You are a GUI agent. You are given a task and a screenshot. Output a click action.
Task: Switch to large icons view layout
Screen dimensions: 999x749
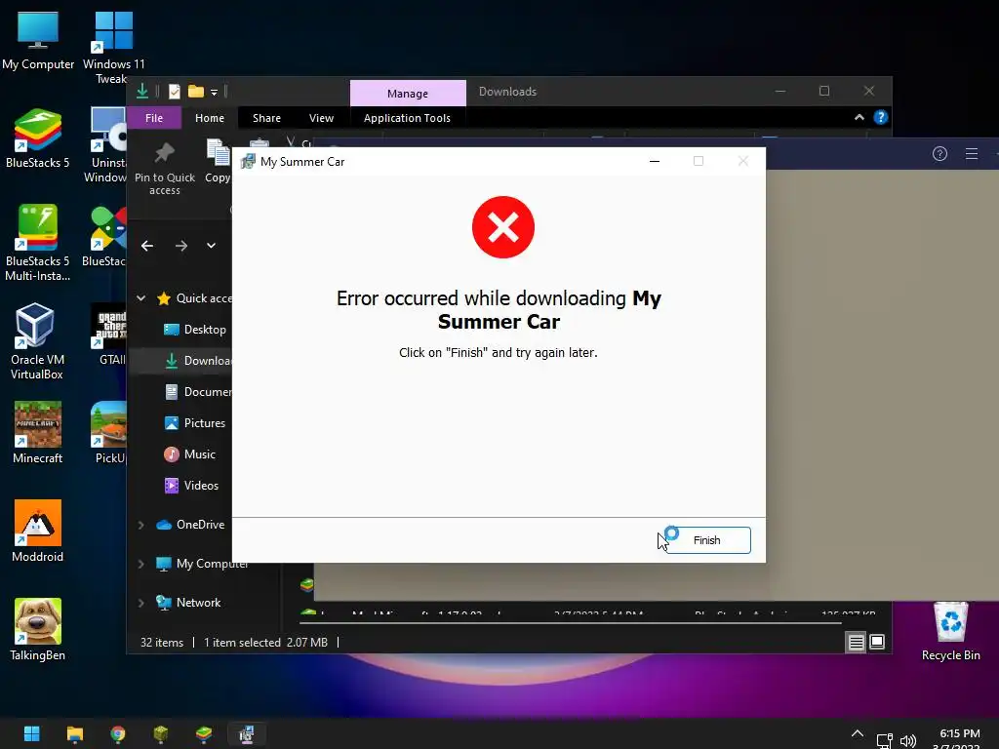tap(877, 642)
